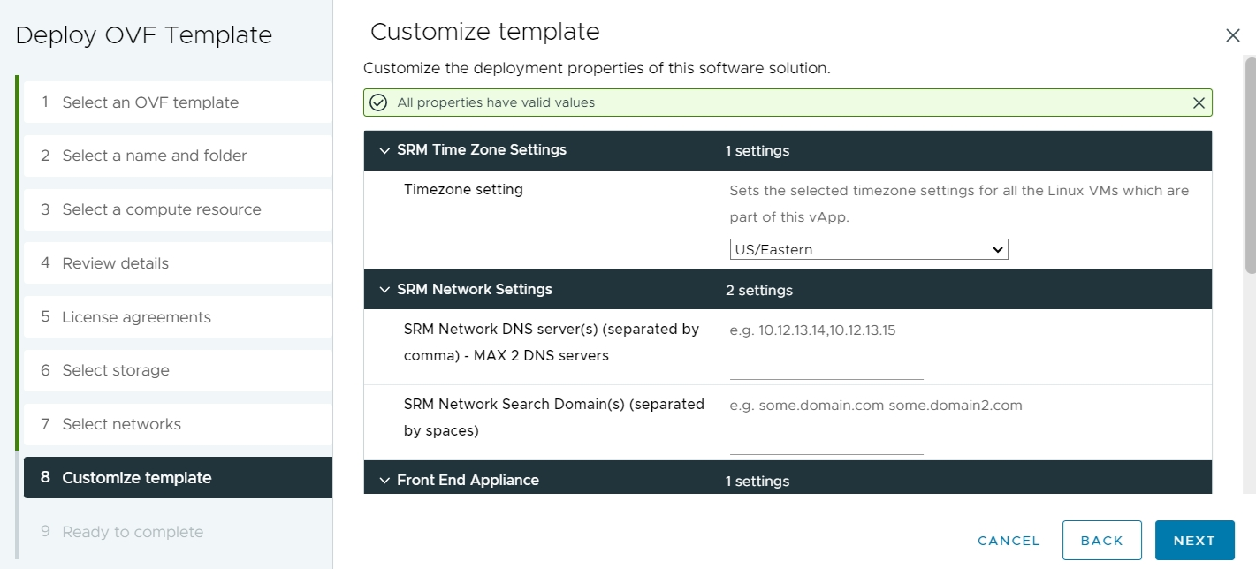Open the Timezone setting combo box
The height and width of the screenshot is (569, 1256).
click(869, 249)
